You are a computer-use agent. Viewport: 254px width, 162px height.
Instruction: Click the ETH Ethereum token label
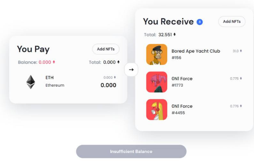coord(55,82)
